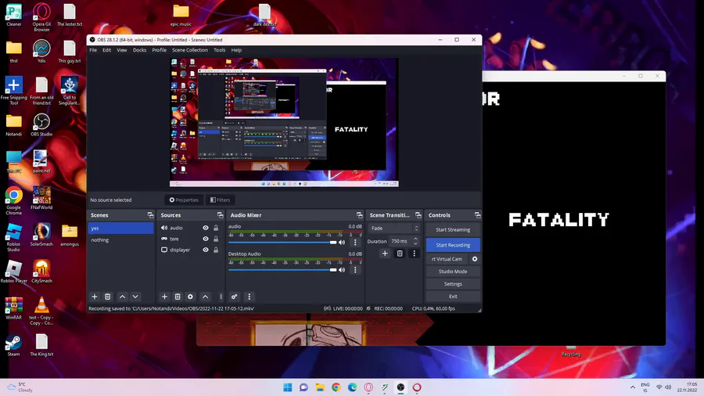
Task: Pop out the Scene Transitions dock
Action: (418, 215)
